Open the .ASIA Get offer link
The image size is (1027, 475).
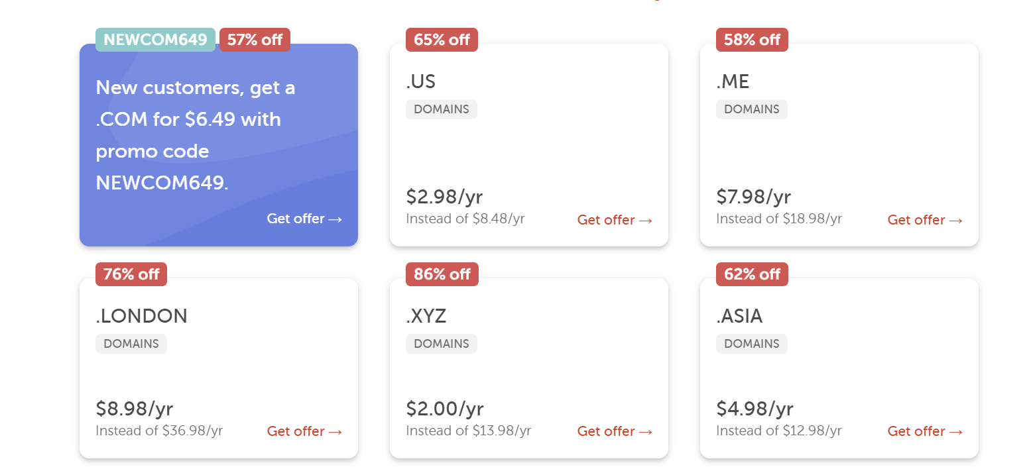925,431
